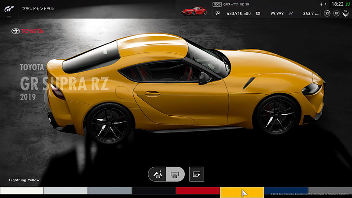
Task: Select the medium gray paint color swatch
Action: (110, 191)
